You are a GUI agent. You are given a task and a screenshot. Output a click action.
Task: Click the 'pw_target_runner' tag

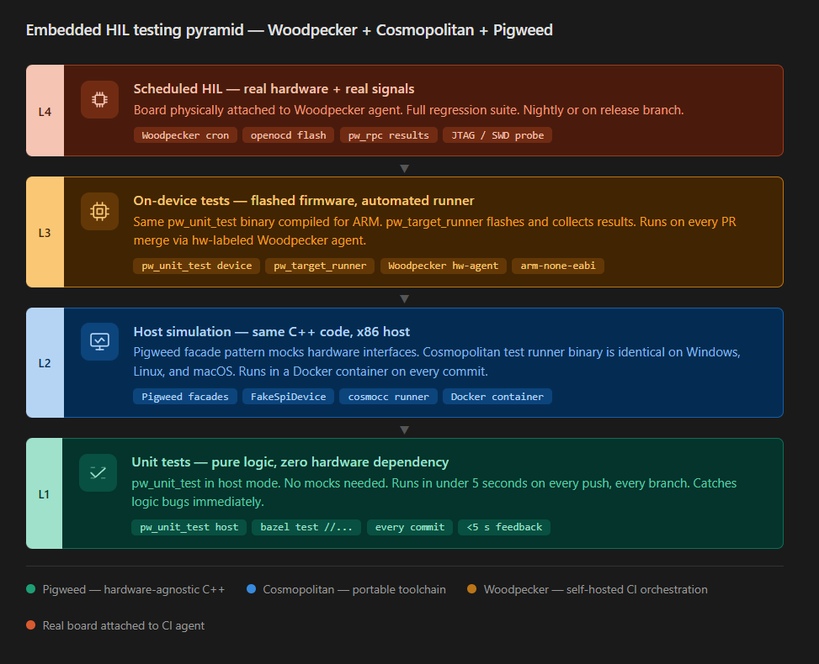click(320, 266)
